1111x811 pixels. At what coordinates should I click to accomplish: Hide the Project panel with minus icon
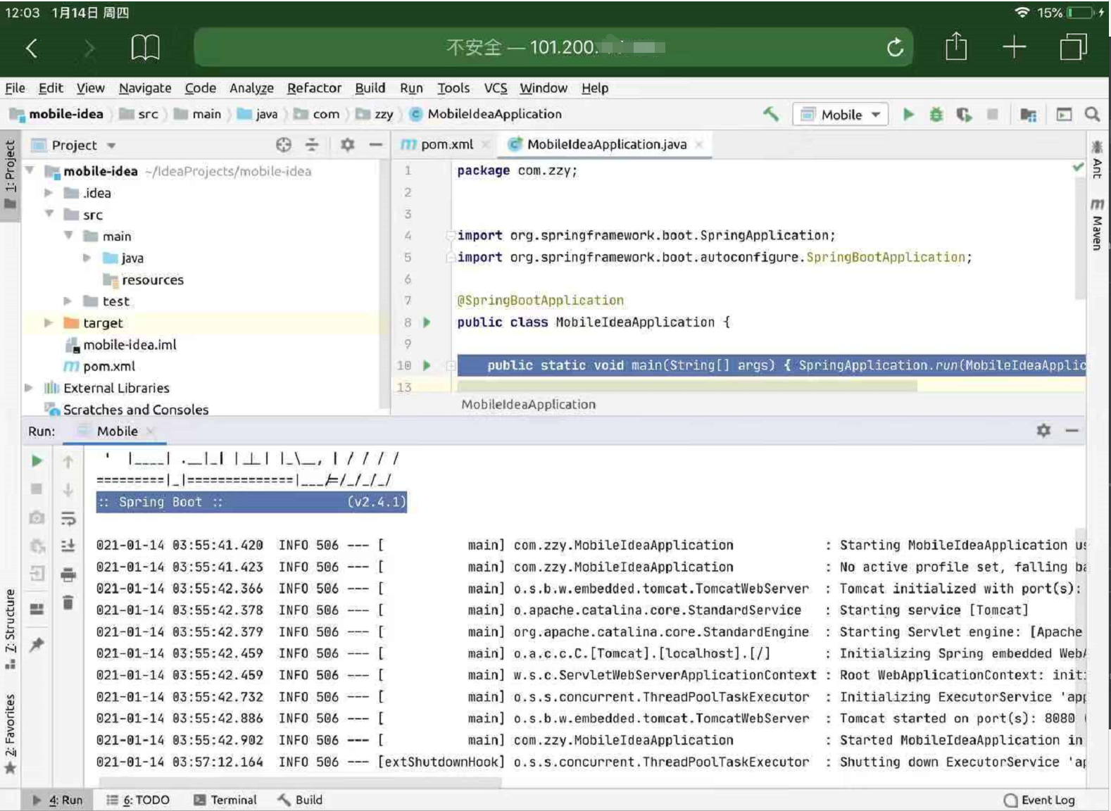coord(376,144)
